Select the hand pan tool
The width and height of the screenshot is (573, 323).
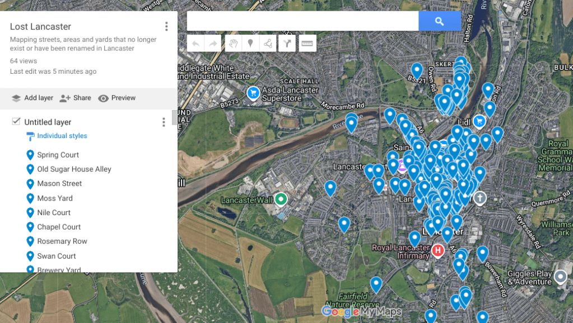[x=232, y=44]
